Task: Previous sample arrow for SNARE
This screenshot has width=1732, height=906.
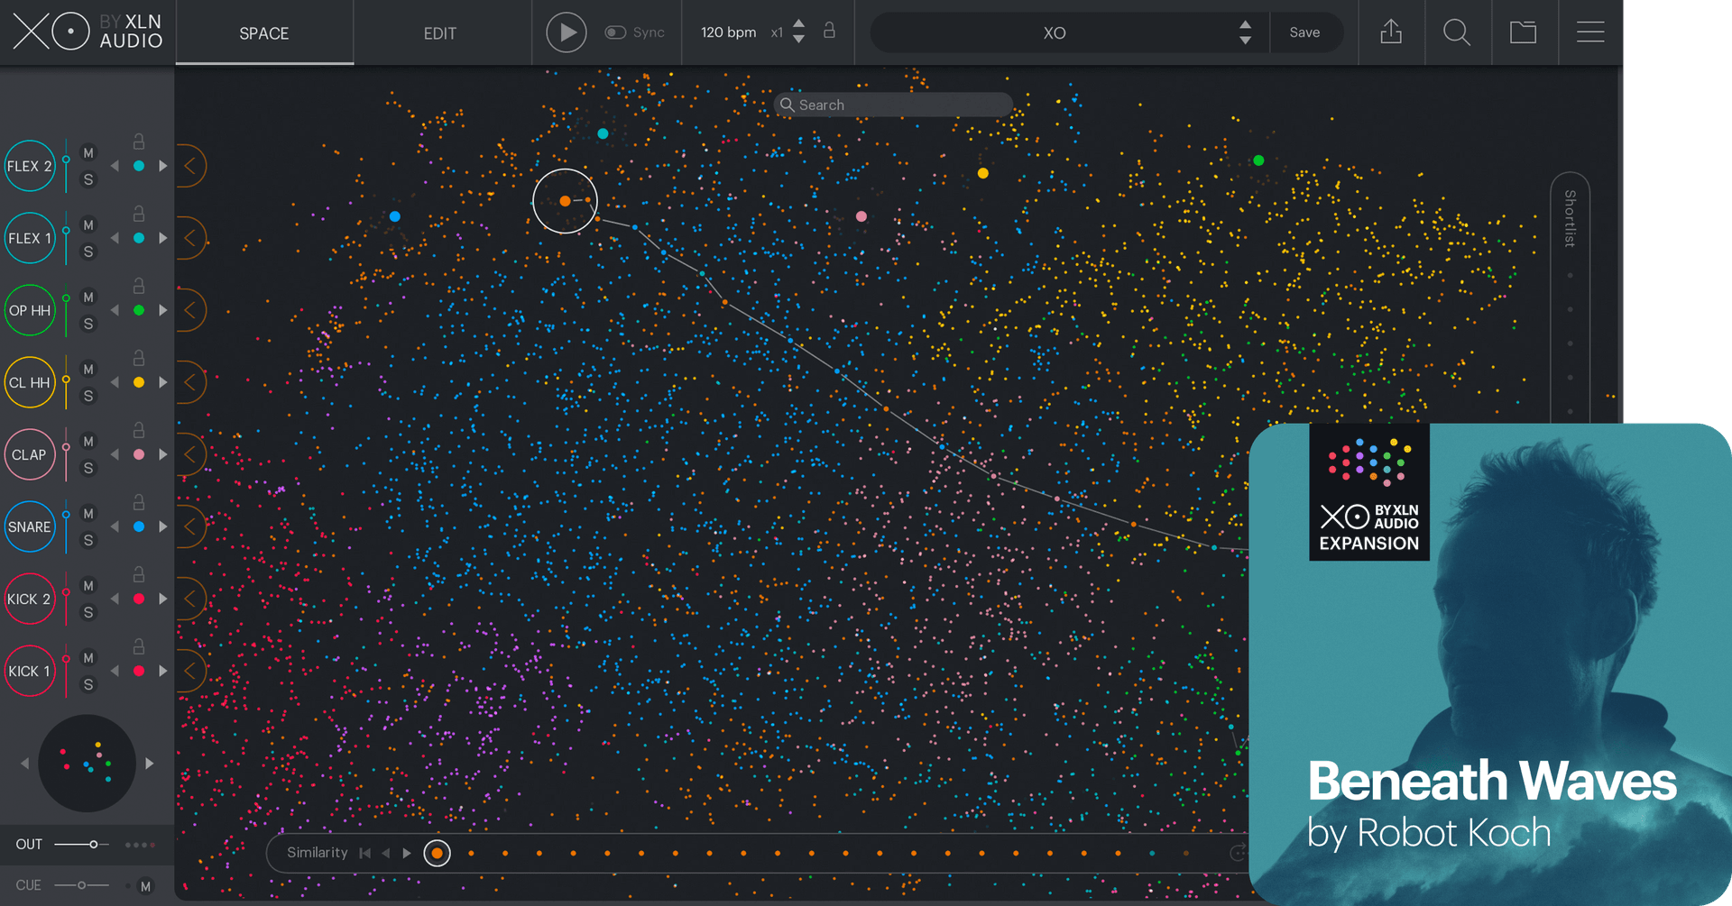Action: pos(115,526)
